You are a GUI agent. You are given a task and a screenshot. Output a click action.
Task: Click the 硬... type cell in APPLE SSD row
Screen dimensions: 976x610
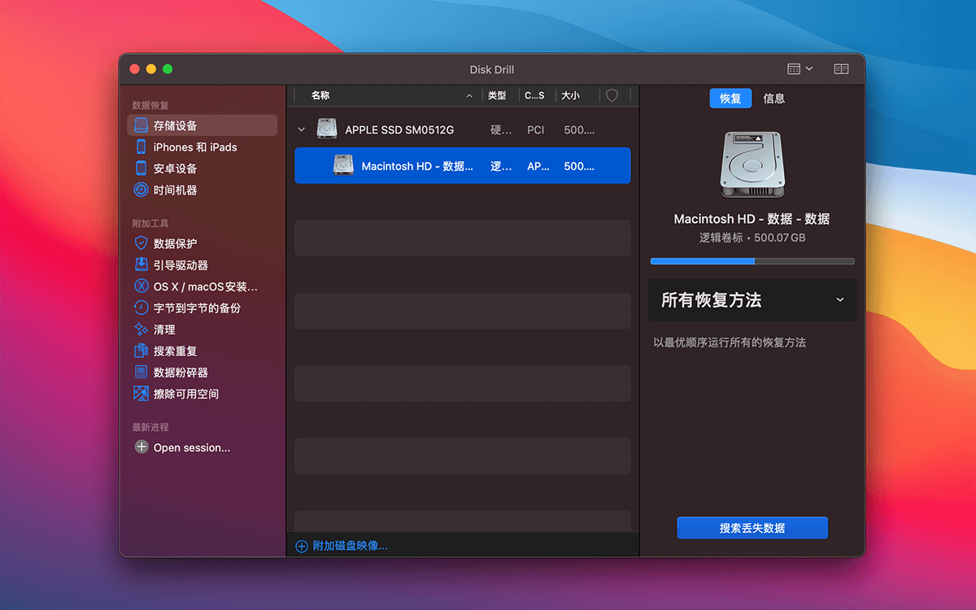click(501, 130)
